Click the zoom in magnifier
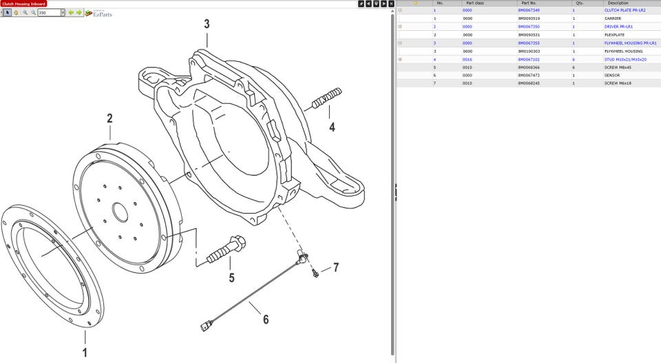Viewport: 661px width, 363px height. coord(25,12)
